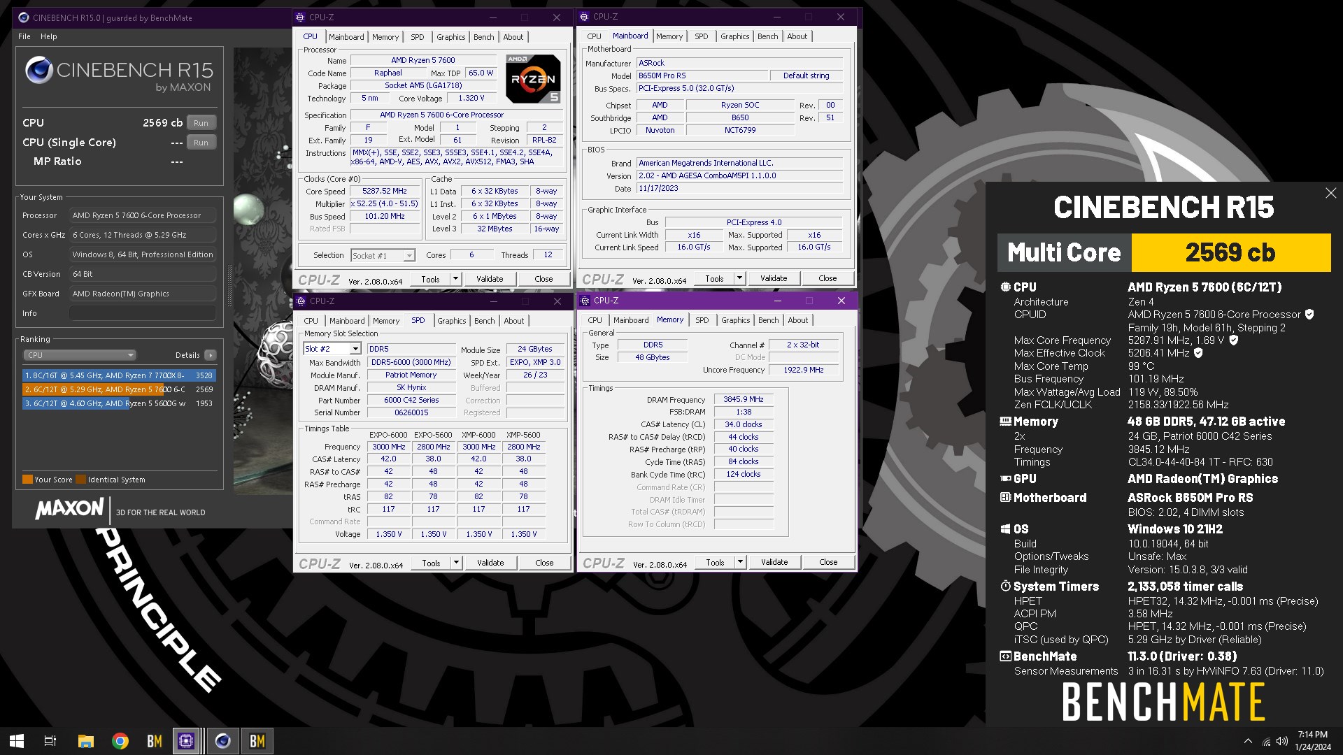The height and width of the screenshot is (755, 1343).
Task: Show hidden tray icons chevron
Action: (x=1248, y=741)
